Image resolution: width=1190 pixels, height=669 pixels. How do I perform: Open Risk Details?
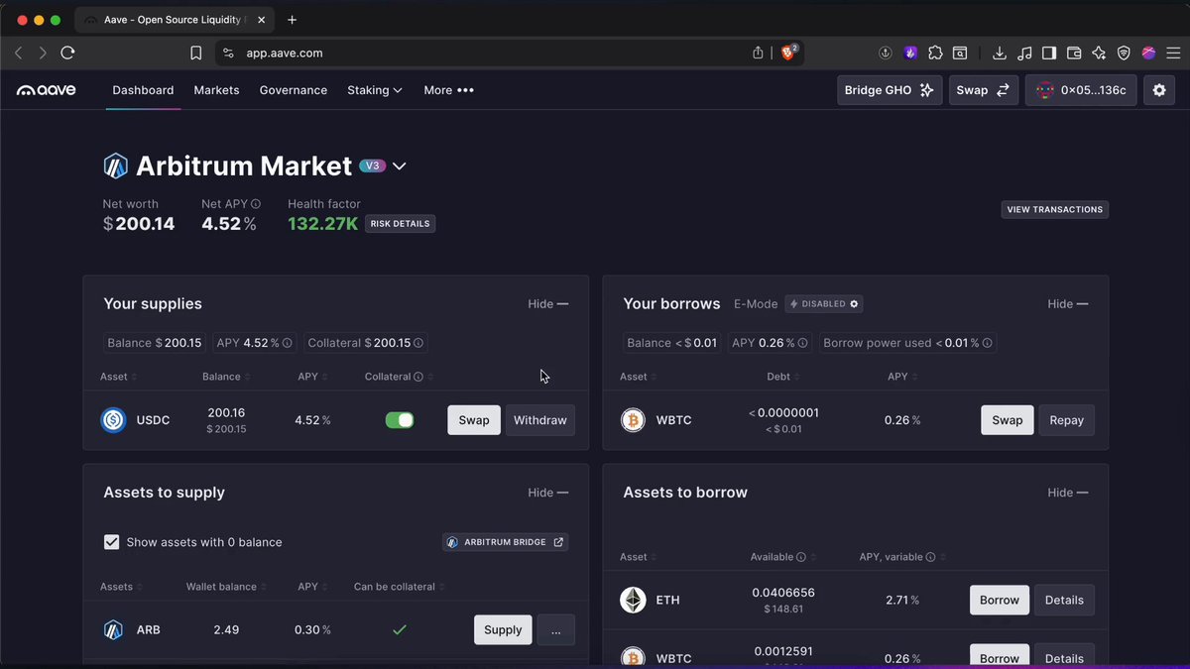(x=401, y=224)
